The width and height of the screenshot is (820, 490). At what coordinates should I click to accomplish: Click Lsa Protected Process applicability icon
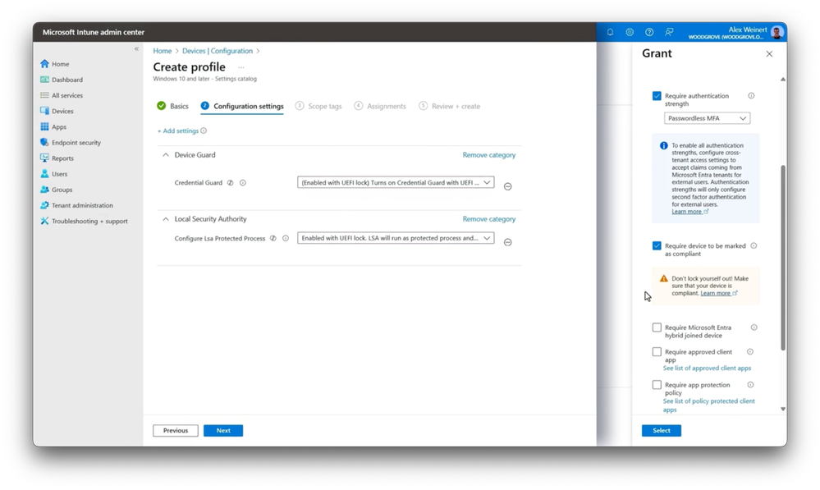coord(273,238)
